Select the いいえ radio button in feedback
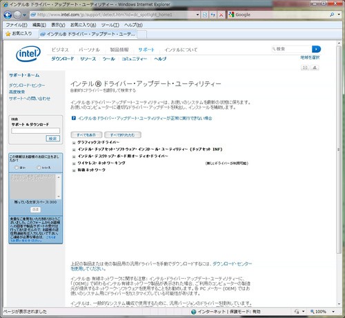Screen dimensions: 345x318 coord(39,168)
